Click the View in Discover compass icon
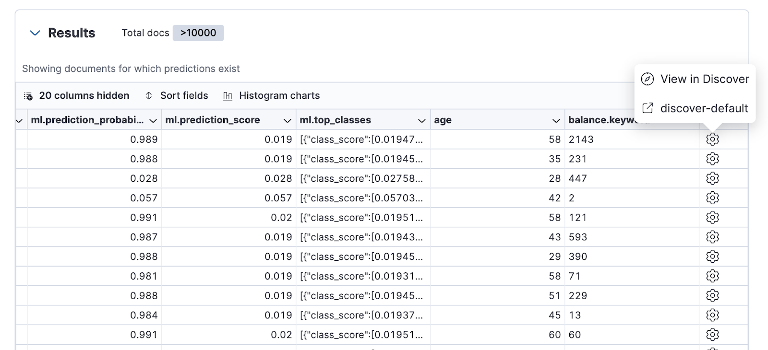 click(x=648, y=79)
